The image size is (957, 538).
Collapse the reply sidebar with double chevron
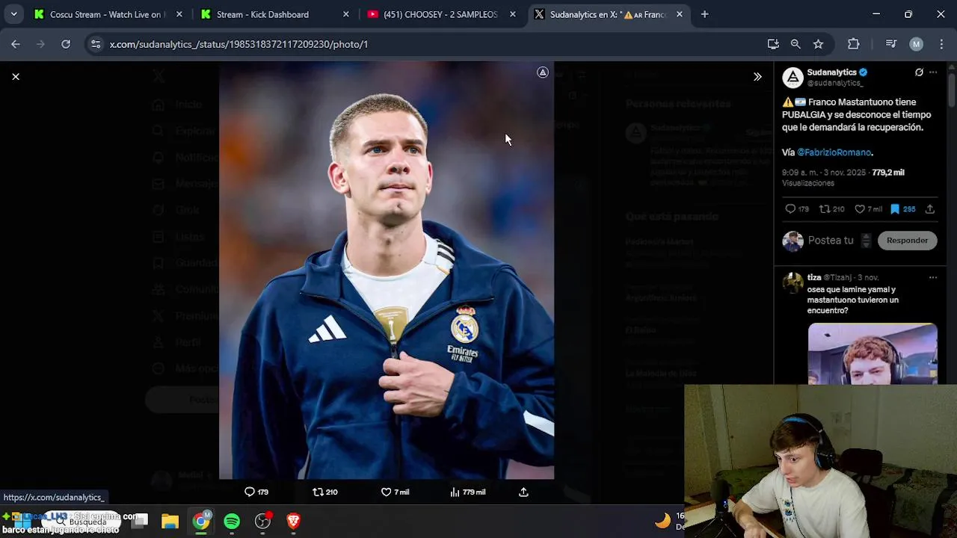(x=757, y=76)
